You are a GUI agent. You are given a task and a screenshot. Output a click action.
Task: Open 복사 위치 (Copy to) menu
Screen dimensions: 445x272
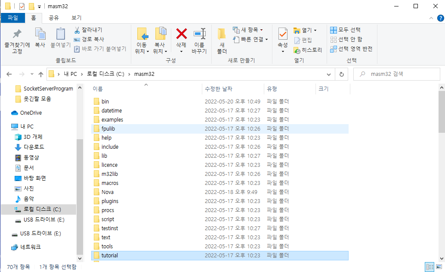pos(160,41)
